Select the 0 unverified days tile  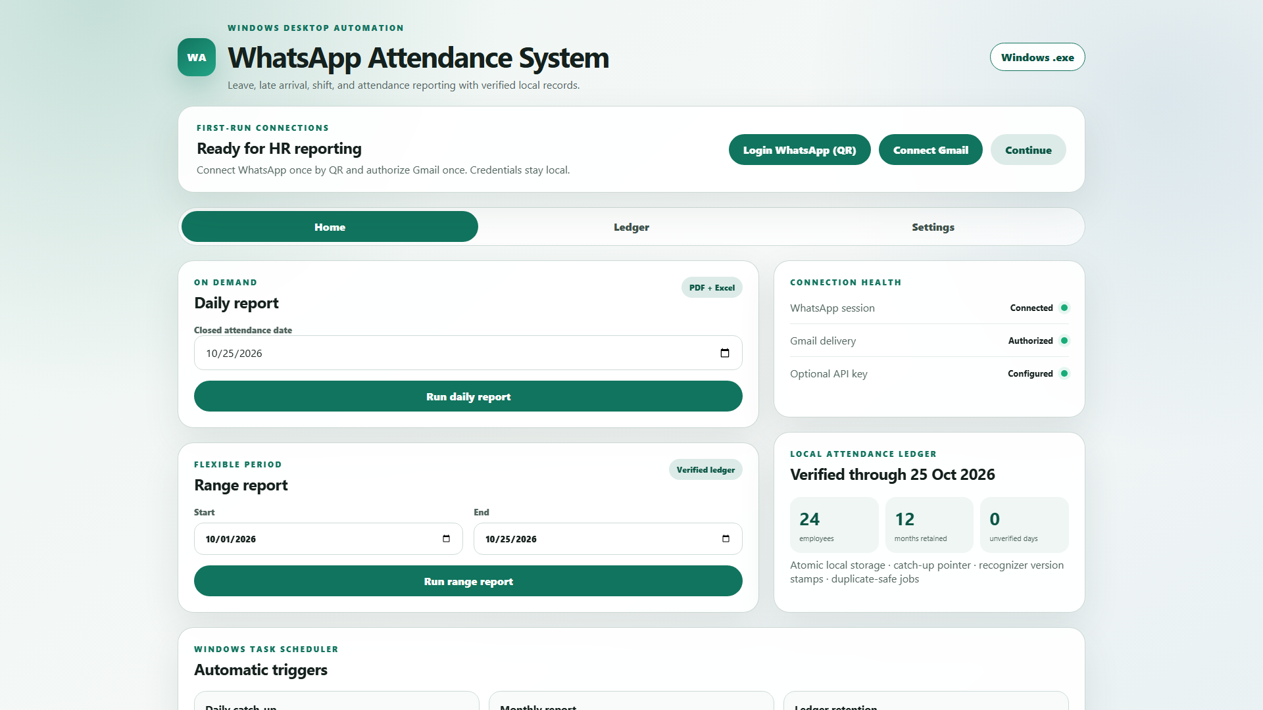[1024, 525]
